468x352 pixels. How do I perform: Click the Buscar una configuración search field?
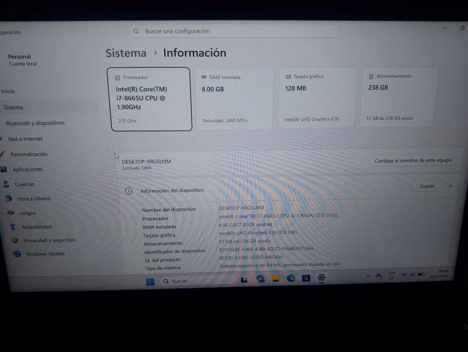pos(234,31)
